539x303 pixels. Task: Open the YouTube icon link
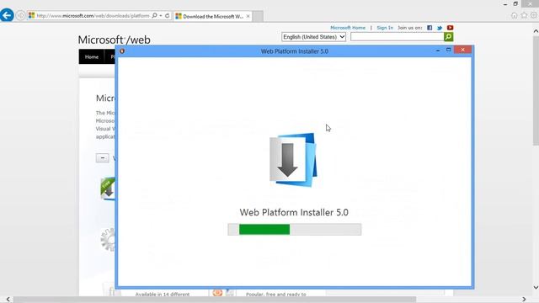pyautogui.click(x=450, y=28)
